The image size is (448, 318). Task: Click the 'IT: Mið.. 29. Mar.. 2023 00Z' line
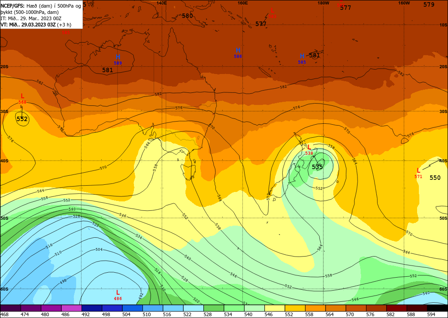pyautogui.click(x=31, y=18)
